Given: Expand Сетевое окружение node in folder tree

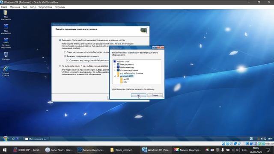Looking at the screenshot, I should click(x=115, y=70).
